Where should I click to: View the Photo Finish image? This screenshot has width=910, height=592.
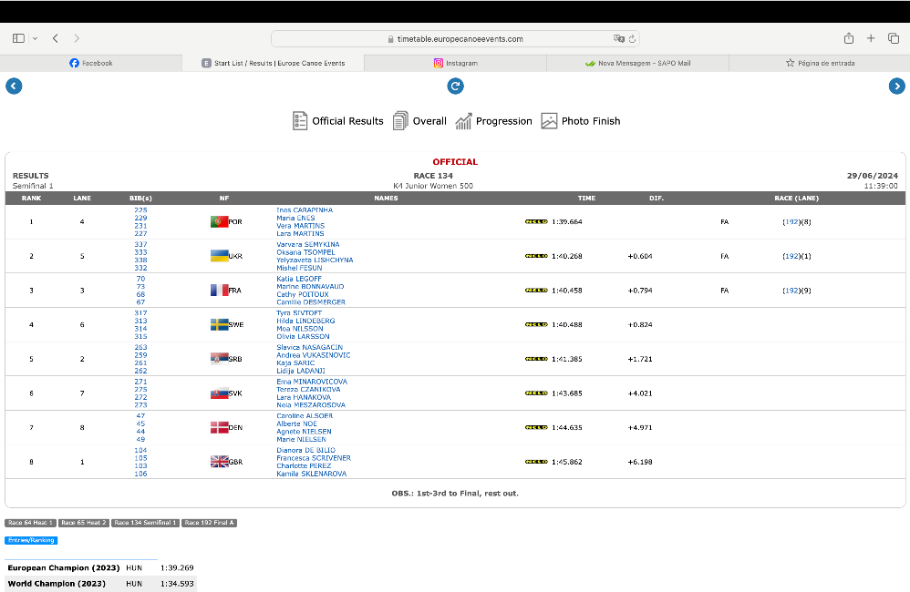pos(581,121)
